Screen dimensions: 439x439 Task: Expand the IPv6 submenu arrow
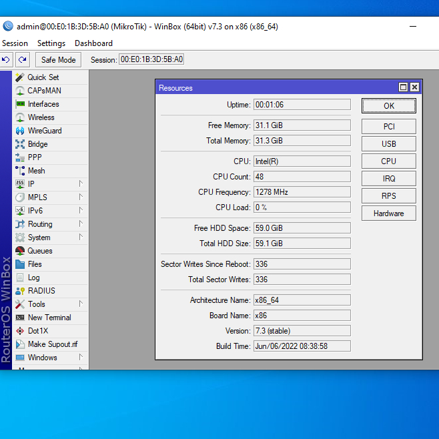point(81,211)
